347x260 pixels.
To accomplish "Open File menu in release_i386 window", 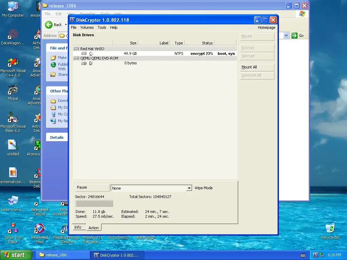I will [47, 14].
